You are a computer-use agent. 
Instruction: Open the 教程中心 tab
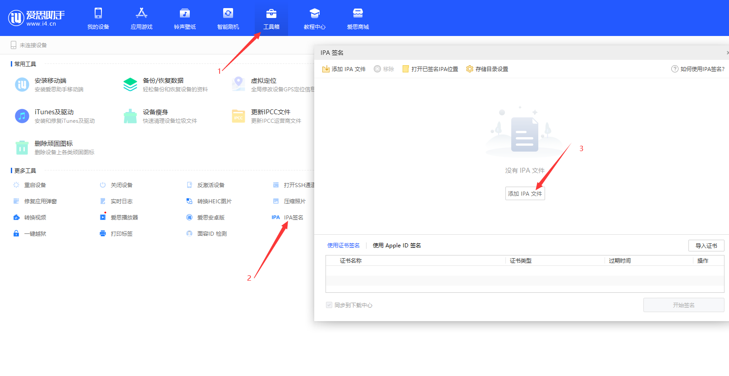pyautogui.click(x=315, y=18)
